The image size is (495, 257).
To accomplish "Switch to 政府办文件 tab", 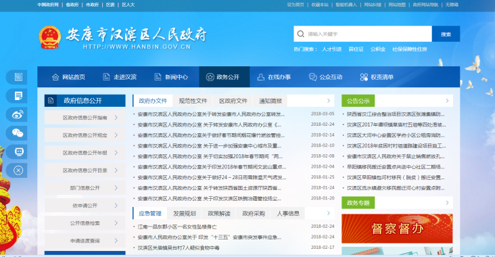I will 153,101.
